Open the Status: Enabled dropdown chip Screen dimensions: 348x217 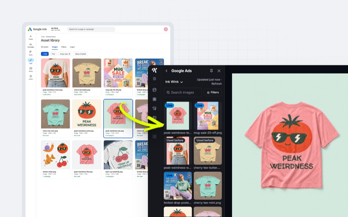(x=80, y=54)
